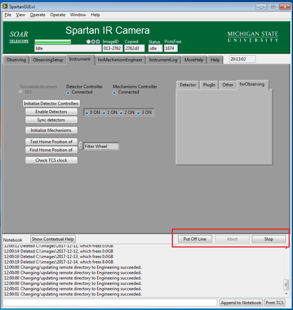Open the forMechanismEngineer tab

pyautogui.click(x=120, y=60)
